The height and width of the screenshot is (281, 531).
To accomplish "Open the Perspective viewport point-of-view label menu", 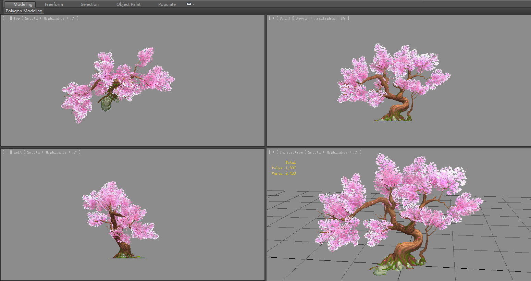I will pyautogui.click(x=291, y=152).
